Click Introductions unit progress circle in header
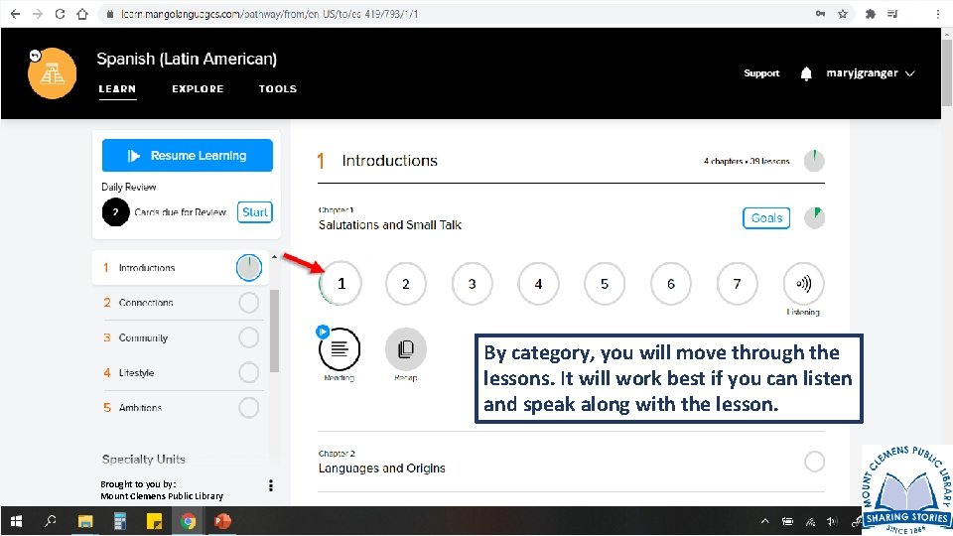Viewport: 953px width, 536px height. coord(814,161)
